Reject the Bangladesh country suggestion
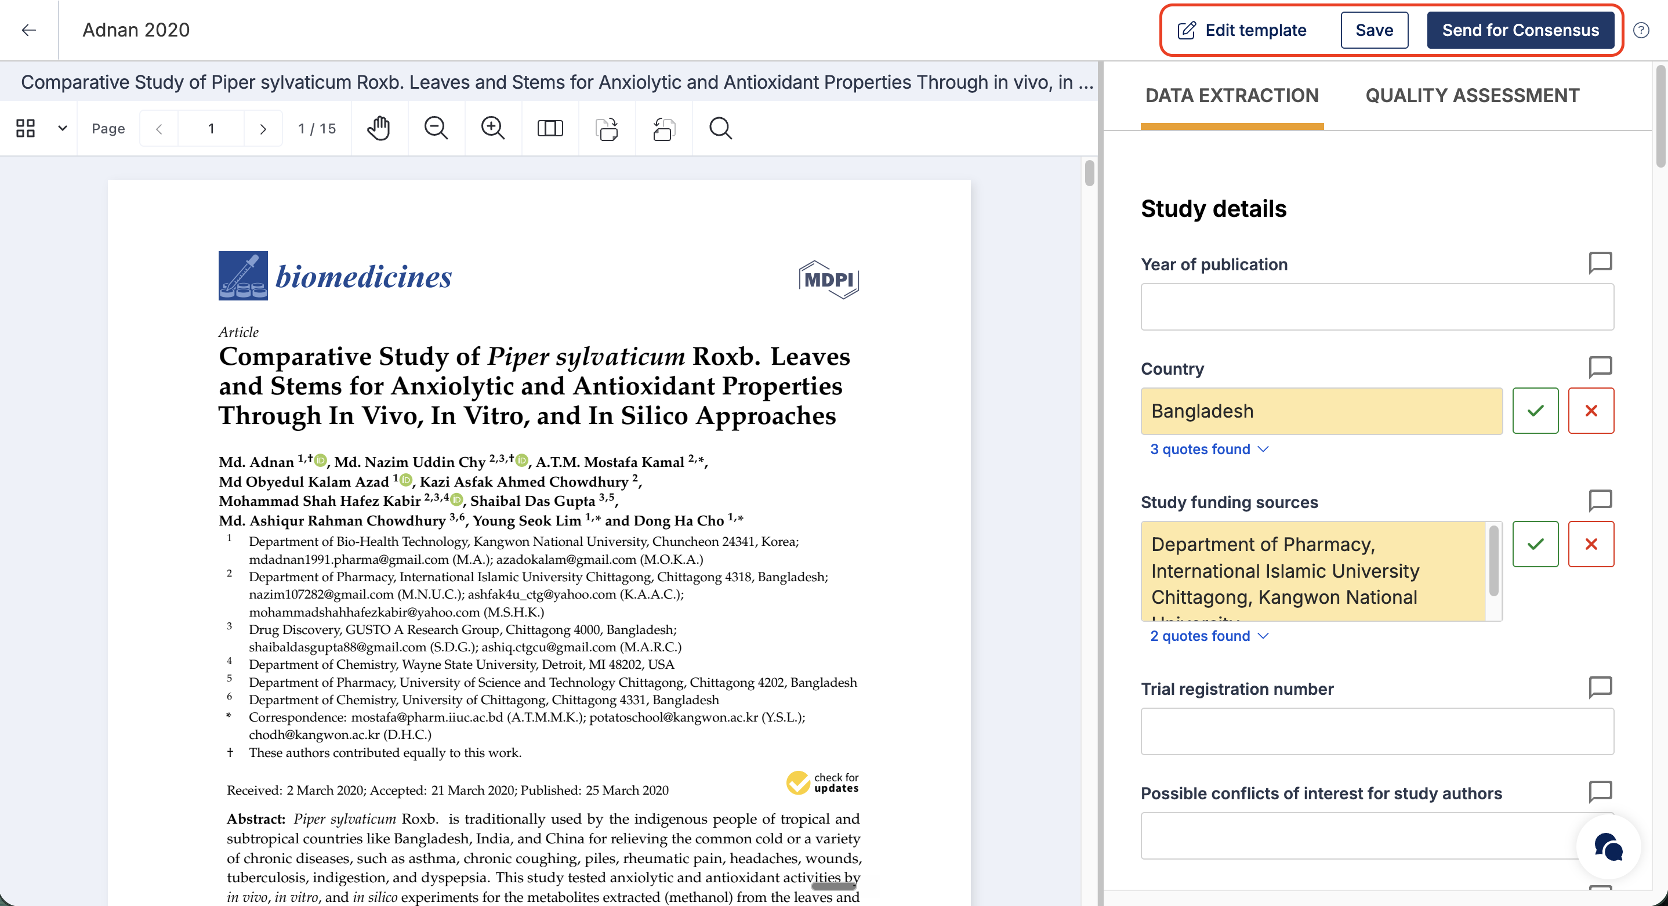This screenshot has width=1668, height=906. tap(1591, 411)
